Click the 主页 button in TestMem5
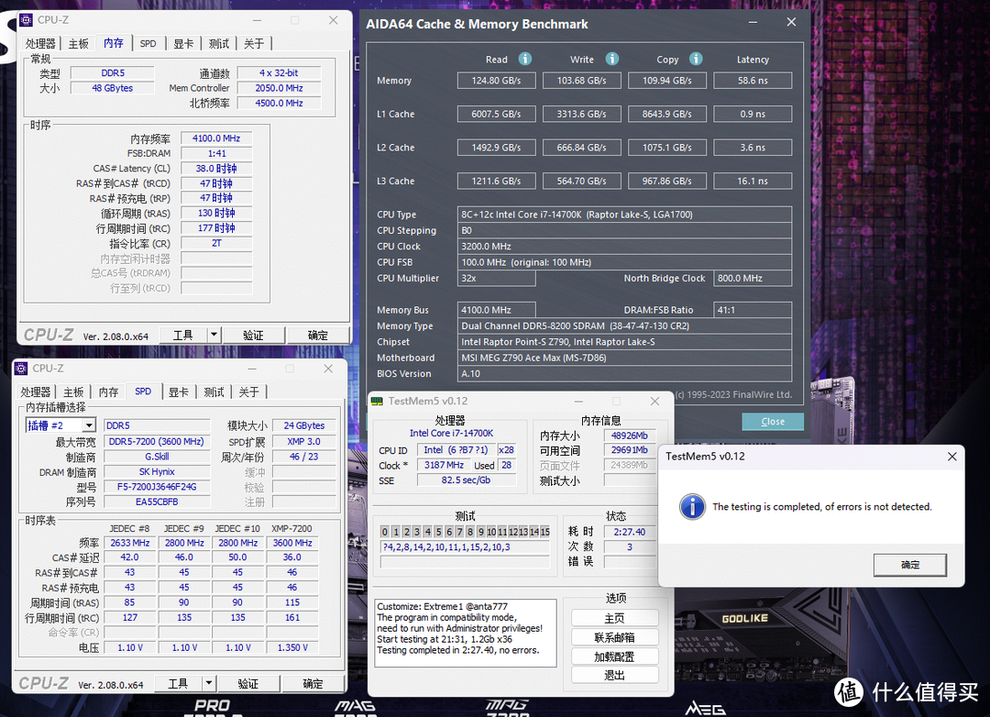 tap(614, 618)
